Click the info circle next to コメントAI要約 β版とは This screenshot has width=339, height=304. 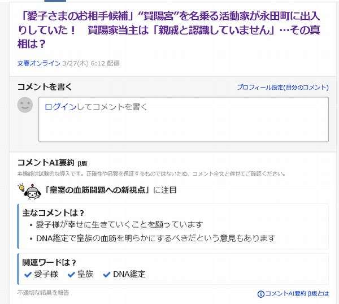click(x=260, y=294)
